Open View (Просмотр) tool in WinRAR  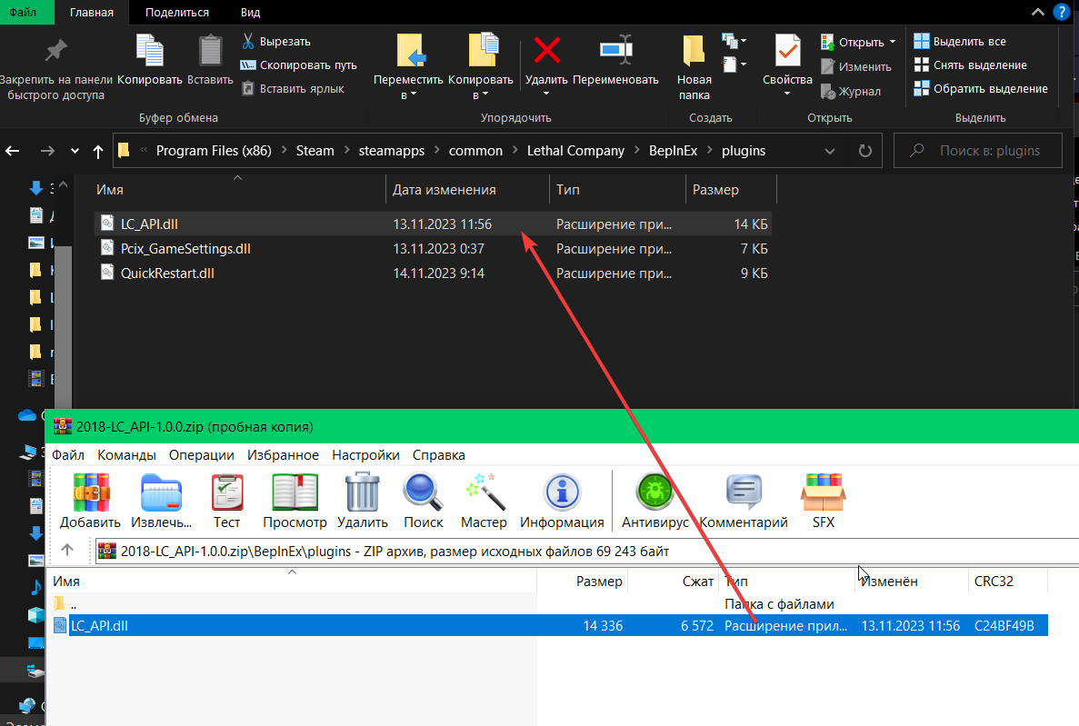[x=295, y=492]
